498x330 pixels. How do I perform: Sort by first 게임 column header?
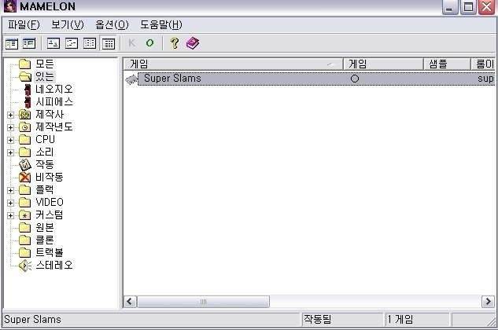pos(233,64)
